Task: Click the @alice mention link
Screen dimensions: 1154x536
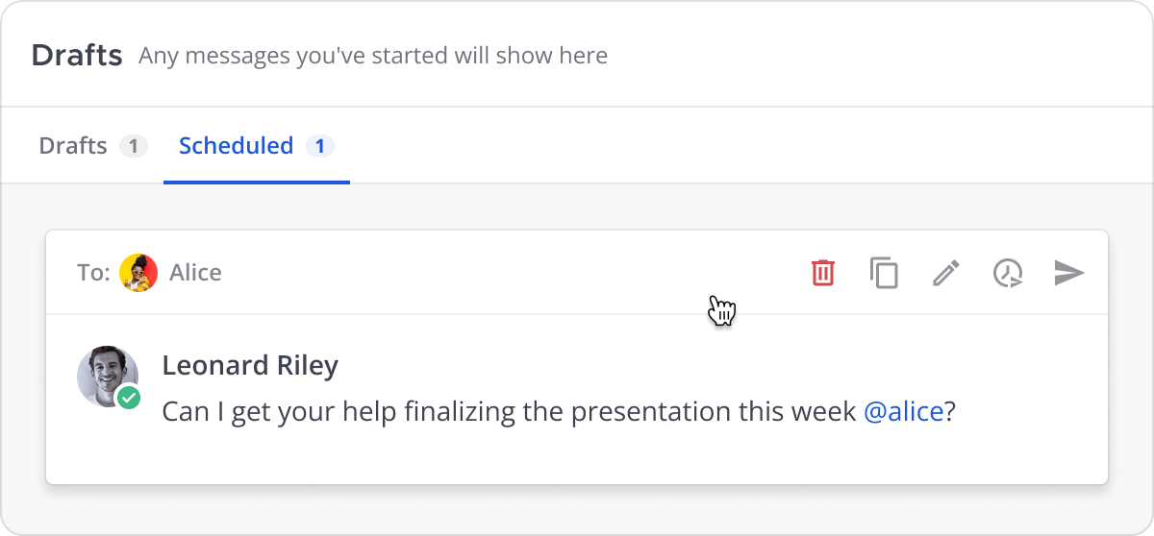Action: pos(903,411)
